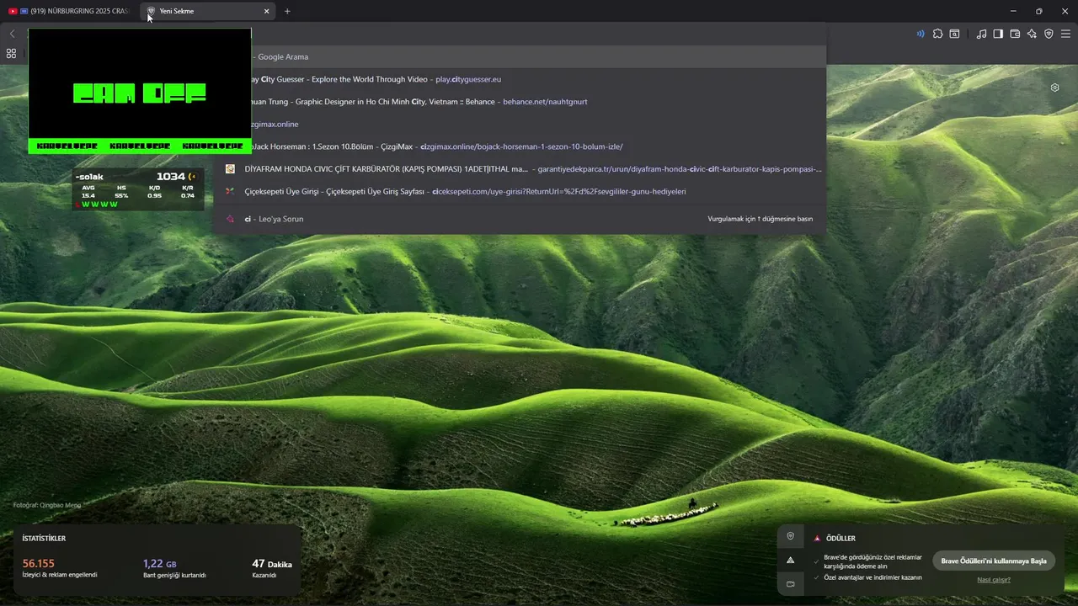Select the VPN shield widget tab
The image size is (1078, 606).
tap(790, 536)
